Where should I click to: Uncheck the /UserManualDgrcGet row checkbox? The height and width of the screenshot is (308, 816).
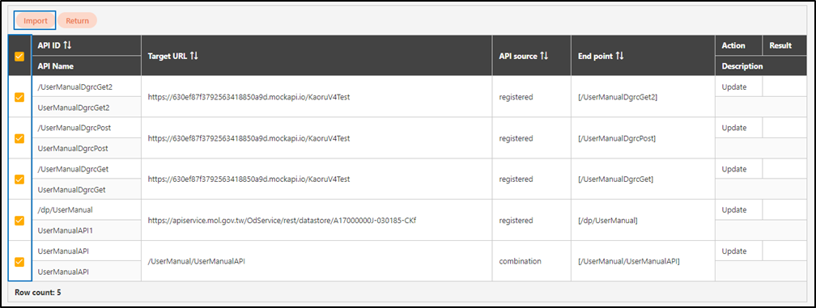pyautogui.click(x=19, y=179)
